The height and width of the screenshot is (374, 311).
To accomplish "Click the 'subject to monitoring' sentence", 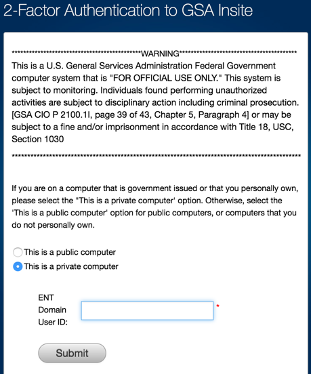I will click(x=55, y=90).
